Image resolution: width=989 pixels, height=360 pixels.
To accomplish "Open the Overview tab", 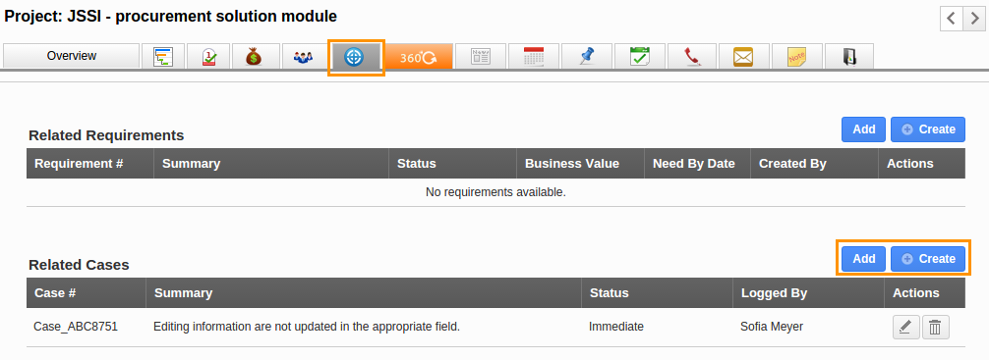I will pyautogui.click(x=71, y=56).
